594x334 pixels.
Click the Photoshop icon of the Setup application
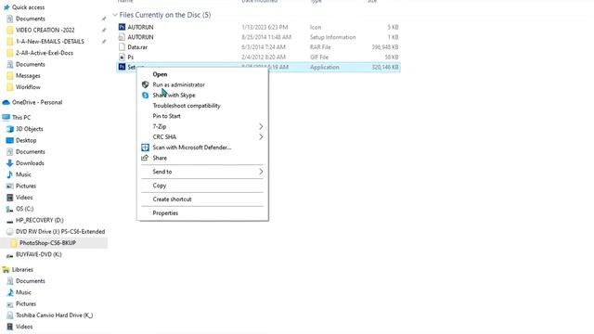coord(122,67)
